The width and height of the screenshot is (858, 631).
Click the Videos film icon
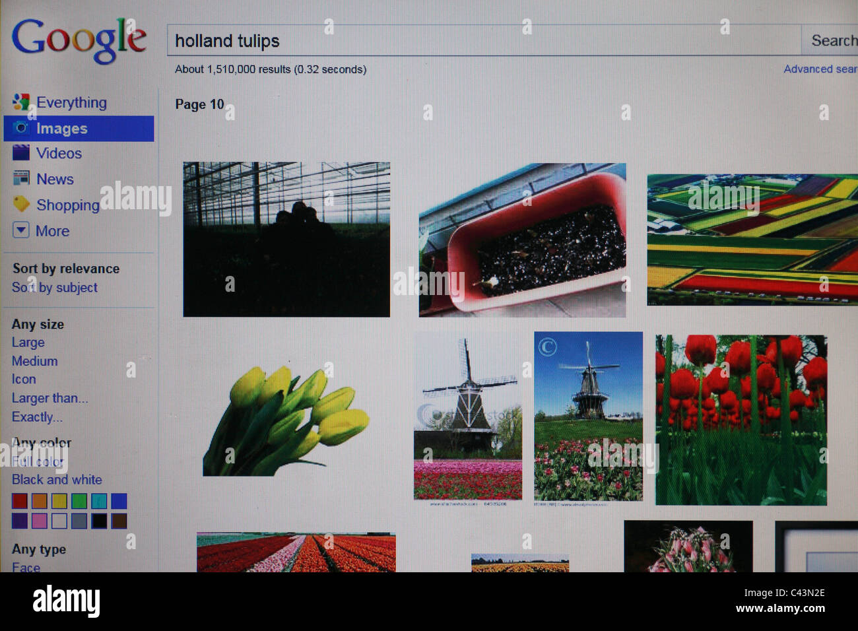21,152
